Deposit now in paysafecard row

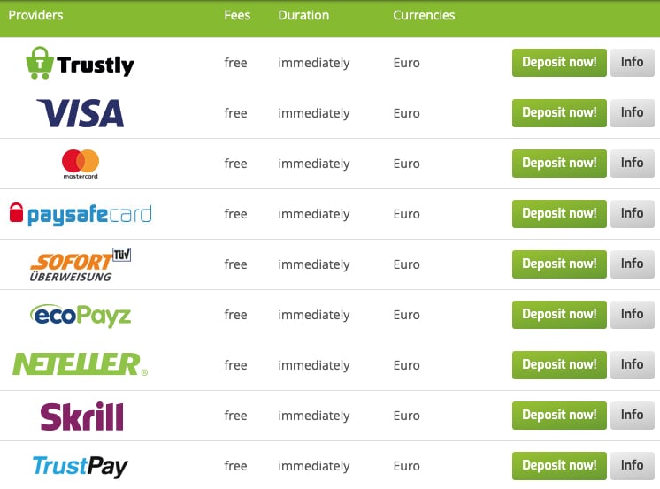[x=559, y=214]
